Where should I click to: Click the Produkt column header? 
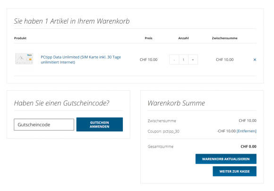[20, 38]
